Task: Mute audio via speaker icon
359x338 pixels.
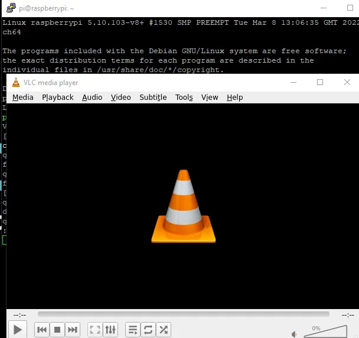Action: click(x=294, y=334)
